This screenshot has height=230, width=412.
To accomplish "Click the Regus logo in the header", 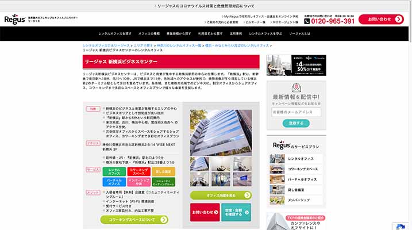I will [x=15, y=20].
